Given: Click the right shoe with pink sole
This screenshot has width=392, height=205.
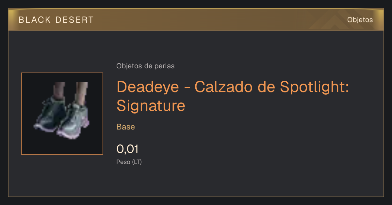Looking at the screenshot, I should tap(74, 120).
